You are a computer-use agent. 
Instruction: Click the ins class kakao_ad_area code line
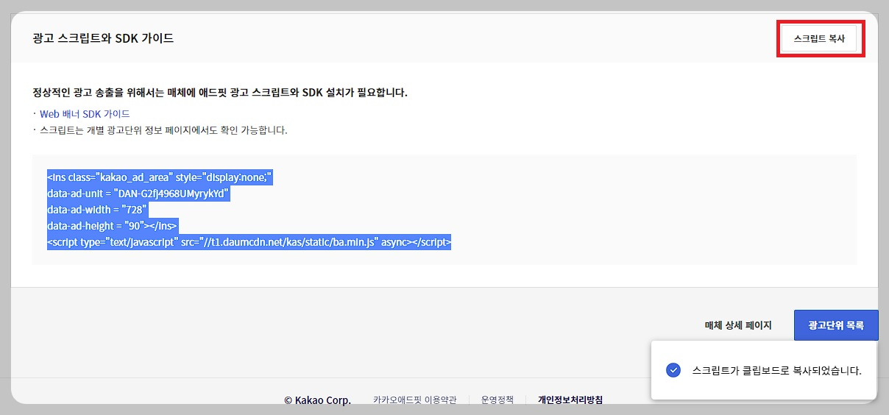(160, 178)
